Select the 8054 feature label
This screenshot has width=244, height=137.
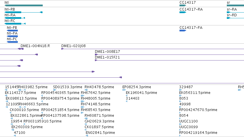tap(184, 116)
